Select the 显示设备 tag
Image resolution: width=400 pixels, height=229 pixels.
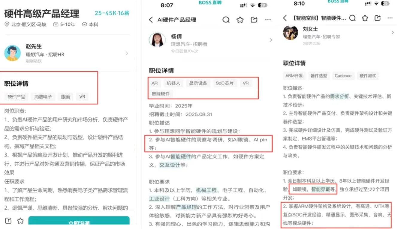(198, 83)
